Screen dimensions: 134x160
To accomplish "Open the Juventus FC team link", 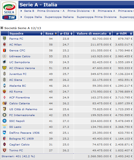I will (x=18, y=74).
